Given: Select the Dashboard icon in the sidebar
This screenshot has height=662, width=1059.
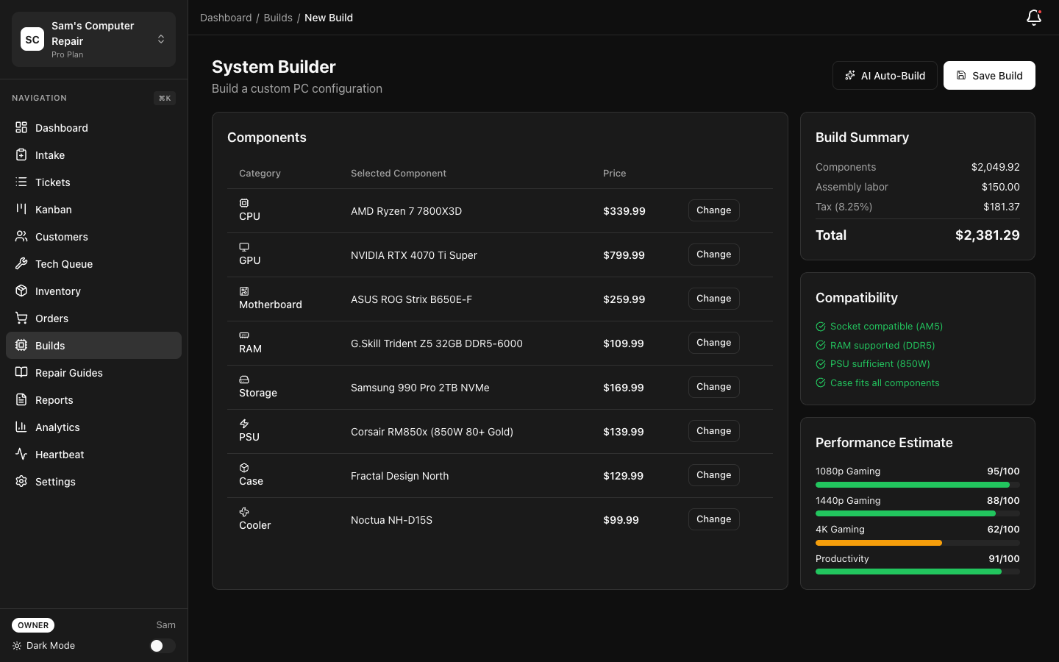Looking at the screenshot, I should point(21,127).
